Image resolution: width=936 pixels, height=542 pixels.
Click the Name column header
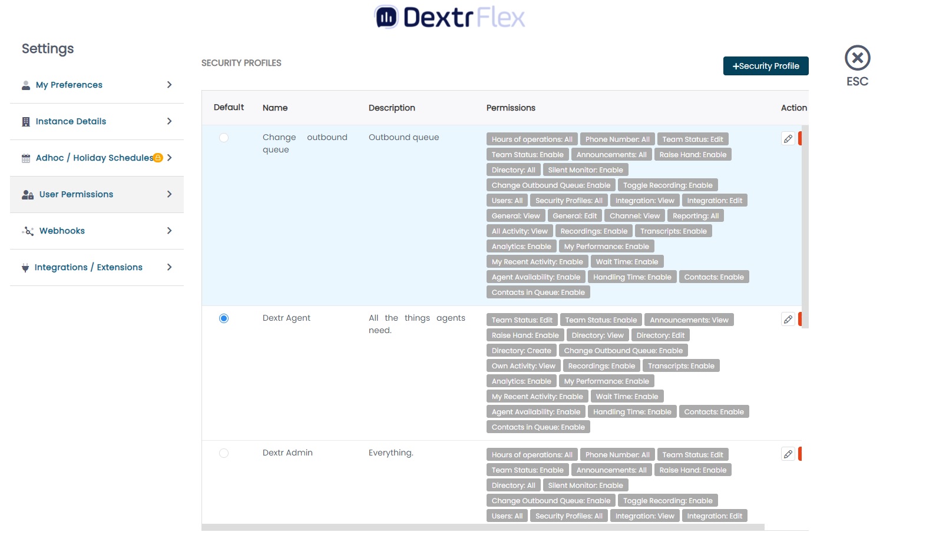tap(275, 108)
